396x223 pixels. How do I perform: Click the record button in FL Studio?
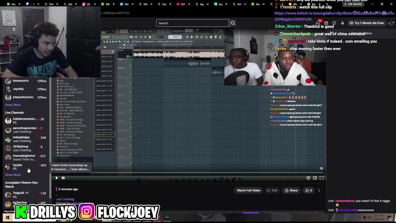(117, 31)
